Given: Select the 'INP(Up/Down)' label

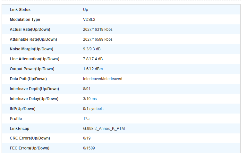Looking at the screenshot, I should [x=23, y=109].
